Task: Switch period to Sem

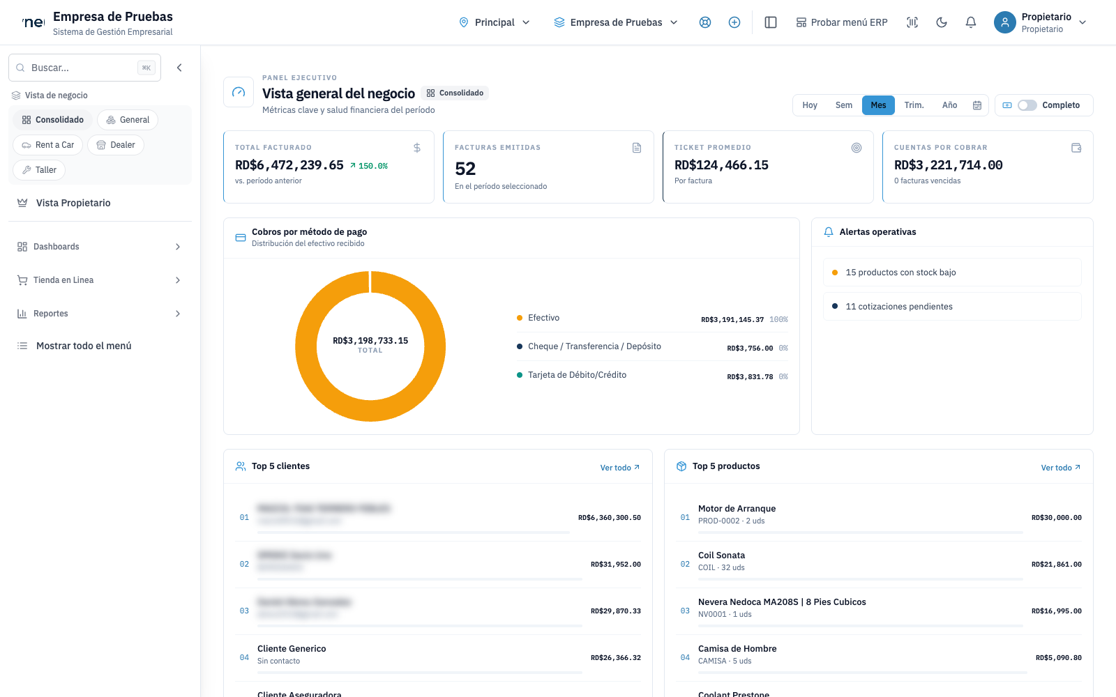Action: 844,105
